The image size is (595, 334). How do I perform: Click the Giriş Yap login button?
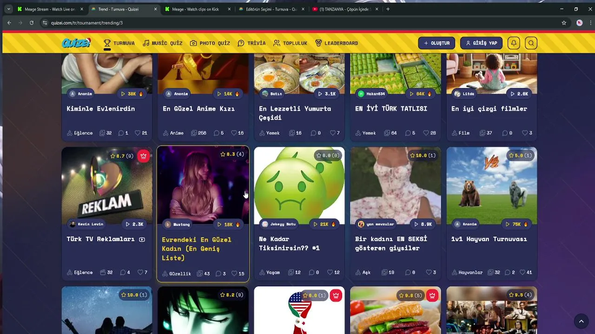point(481,43)
